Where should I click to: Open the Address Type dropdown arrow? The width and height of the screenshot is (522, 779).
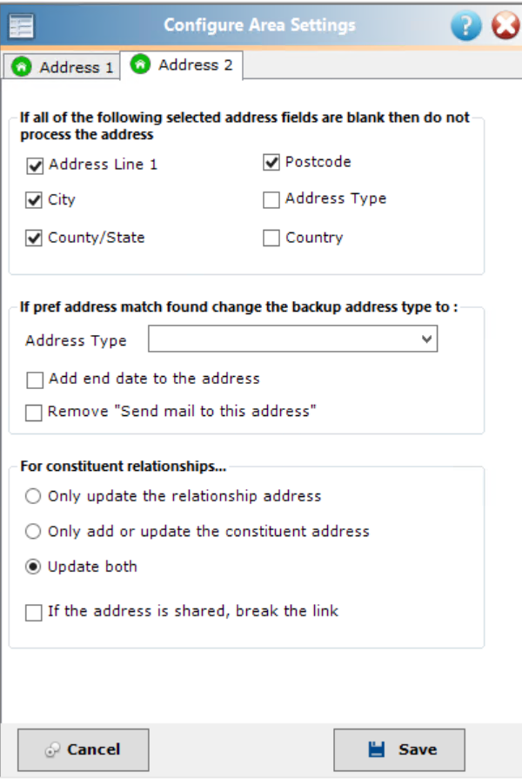point(426,339)
